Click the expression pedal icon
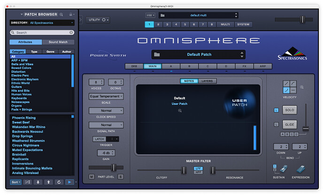 301,169
